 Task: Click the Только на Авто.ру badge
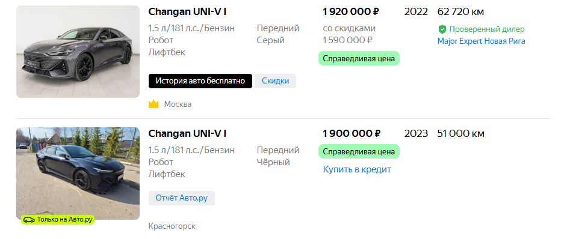[58, 219]
